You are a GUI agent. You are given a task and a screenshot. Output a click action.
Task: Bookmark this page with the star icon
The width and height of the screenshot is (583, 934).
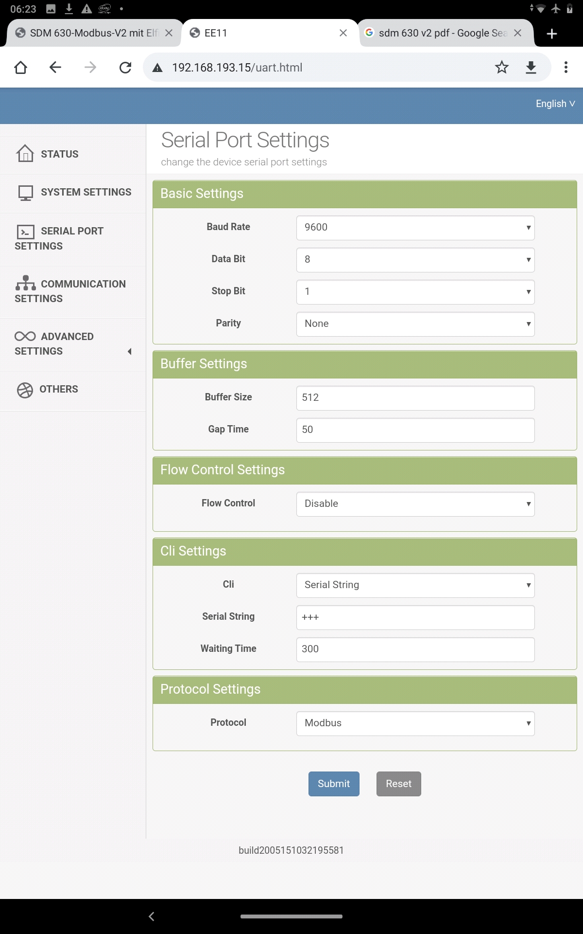(502, 67)
